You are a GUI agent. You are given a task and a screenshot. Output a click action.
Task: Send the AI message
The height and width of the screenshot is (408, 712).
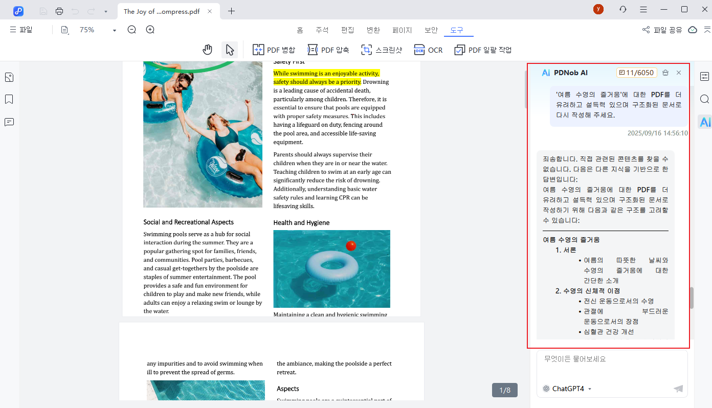click(x=678, y=389)
